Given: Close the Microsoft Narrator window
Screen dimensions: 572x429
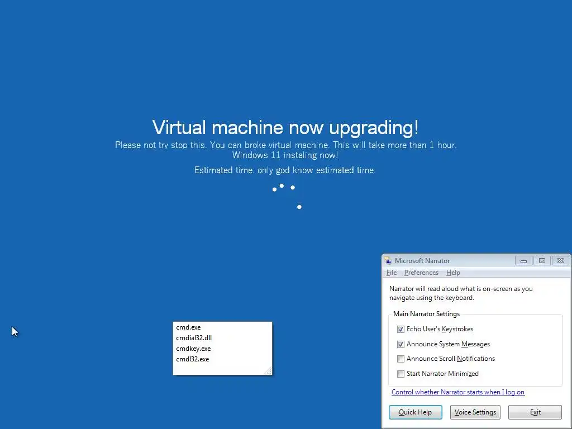Looking at the screenshot, I should click(x=560, y=260).
